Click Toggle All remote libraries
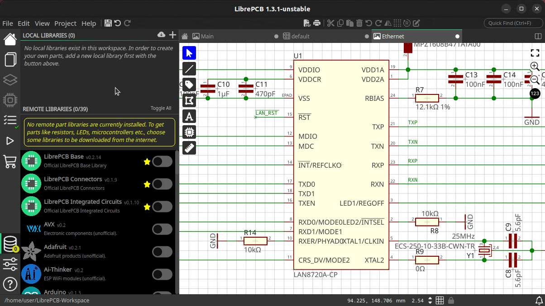Viewport: 545px width, 306px height. [x=161, y=108]
